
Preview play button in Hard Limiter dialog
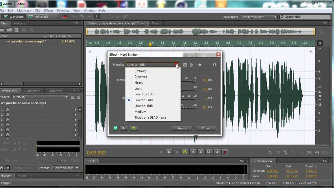click(124, 128)
